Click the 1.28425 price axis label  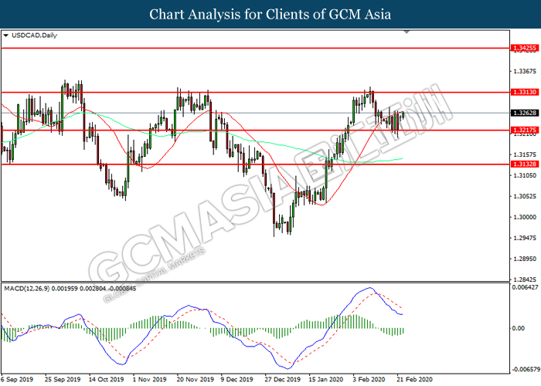(x=524, y=279)
